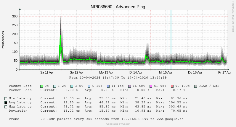Click the Max Latency legend box

point(6,107)
